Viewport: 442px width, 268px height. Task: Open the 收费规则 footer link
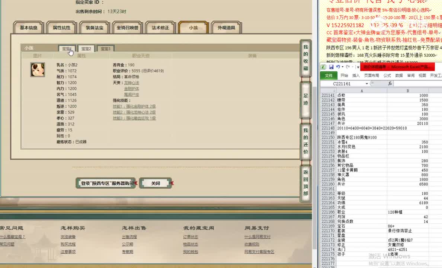click(x=252, y=244)
